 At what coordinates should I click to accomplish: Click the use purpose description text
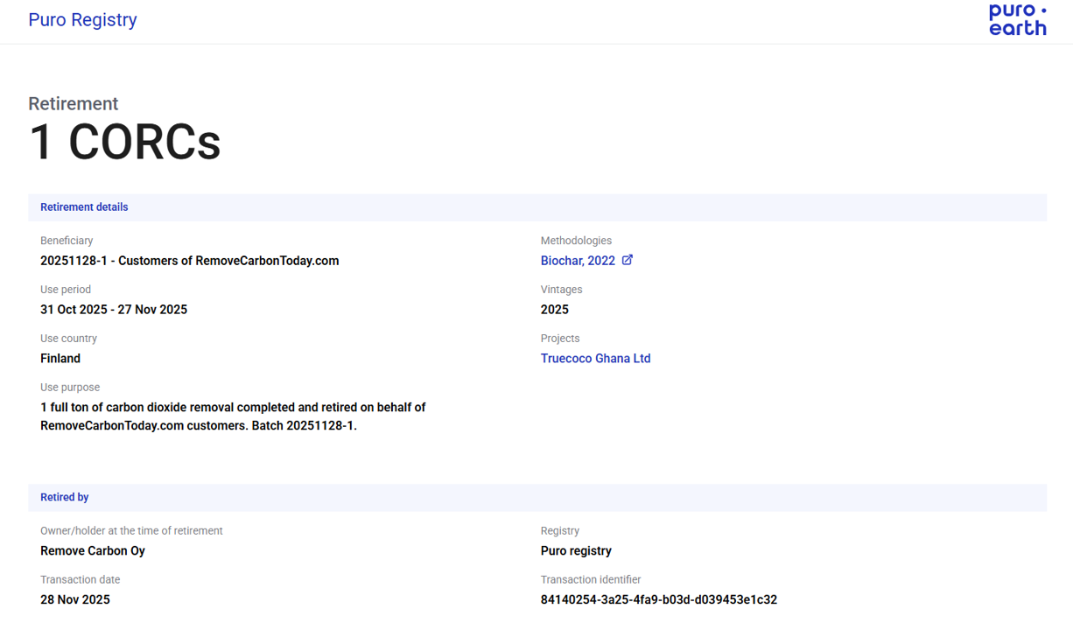(233, 416)
